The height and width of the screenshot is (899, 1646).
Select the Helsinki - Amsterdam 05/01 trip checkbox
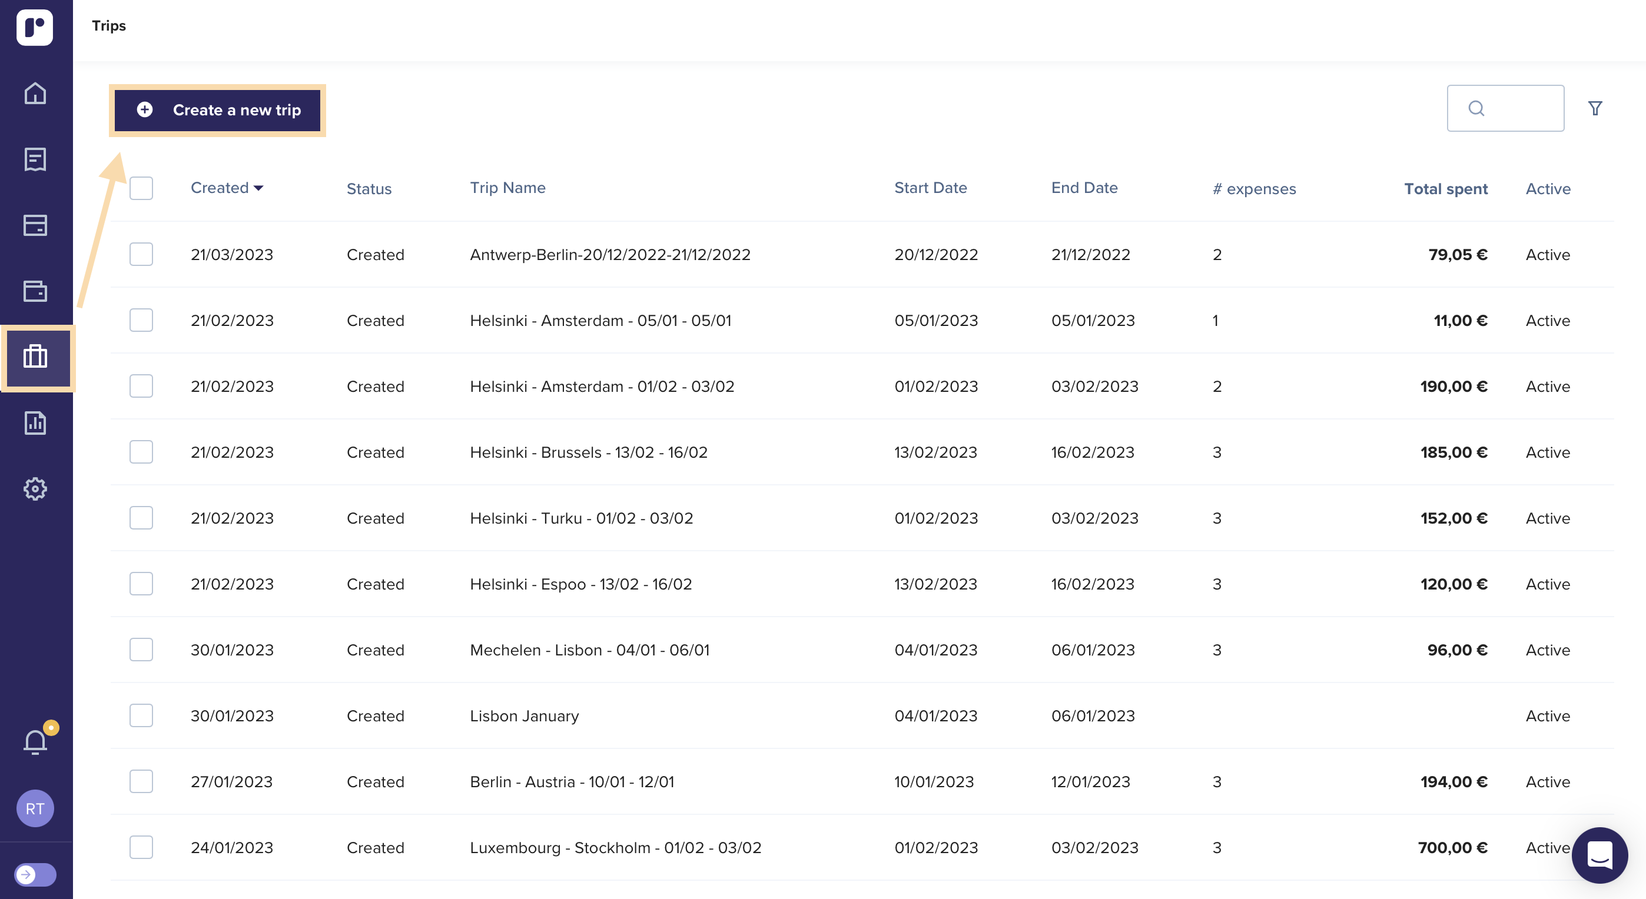click(141, 320)
